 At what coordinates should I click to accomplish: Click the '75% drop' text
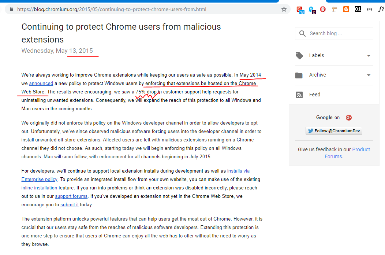(x=146, y=92)
